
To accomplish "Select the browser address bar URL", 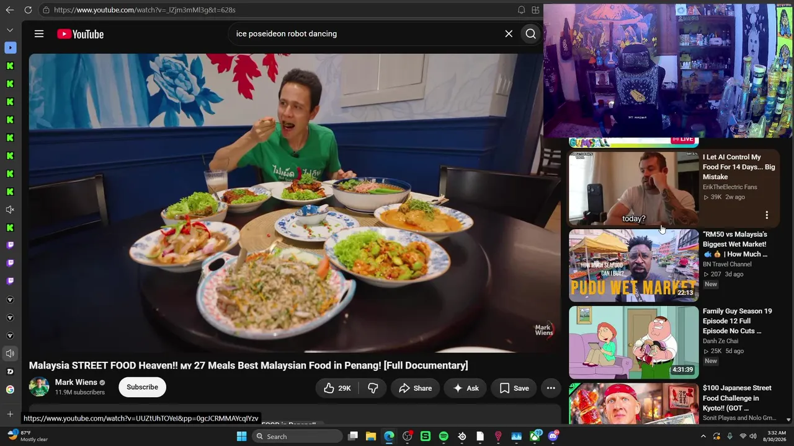I will pos(145,10).
